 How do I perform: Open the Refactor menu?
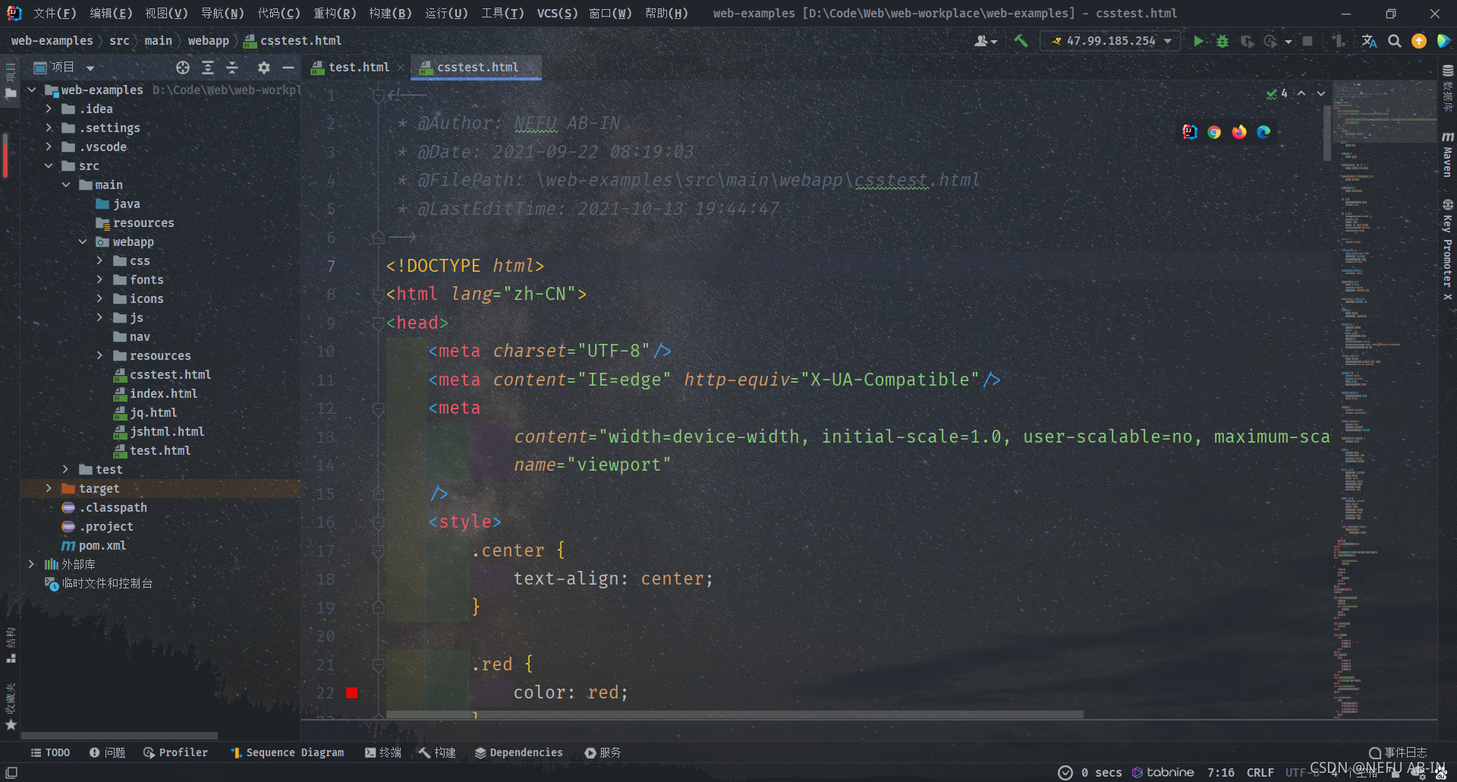point(335,13)
